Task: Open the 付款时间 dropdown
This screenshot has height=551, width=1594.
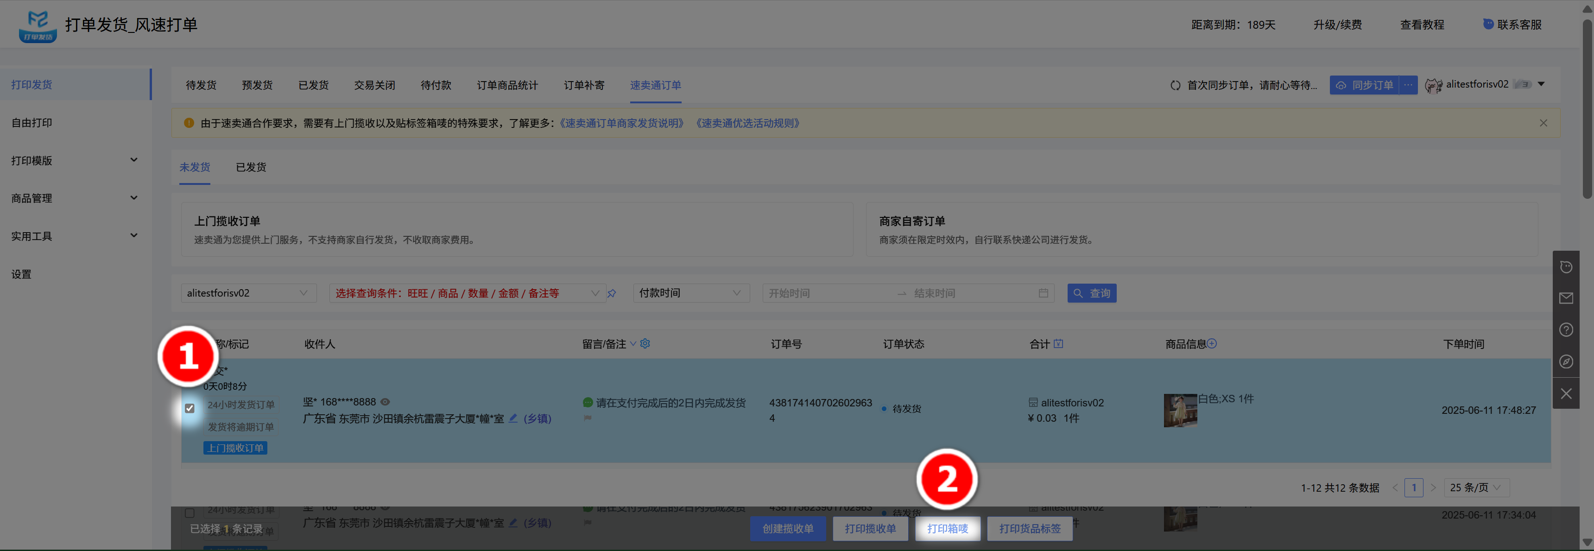Action: tap(691, 293)
